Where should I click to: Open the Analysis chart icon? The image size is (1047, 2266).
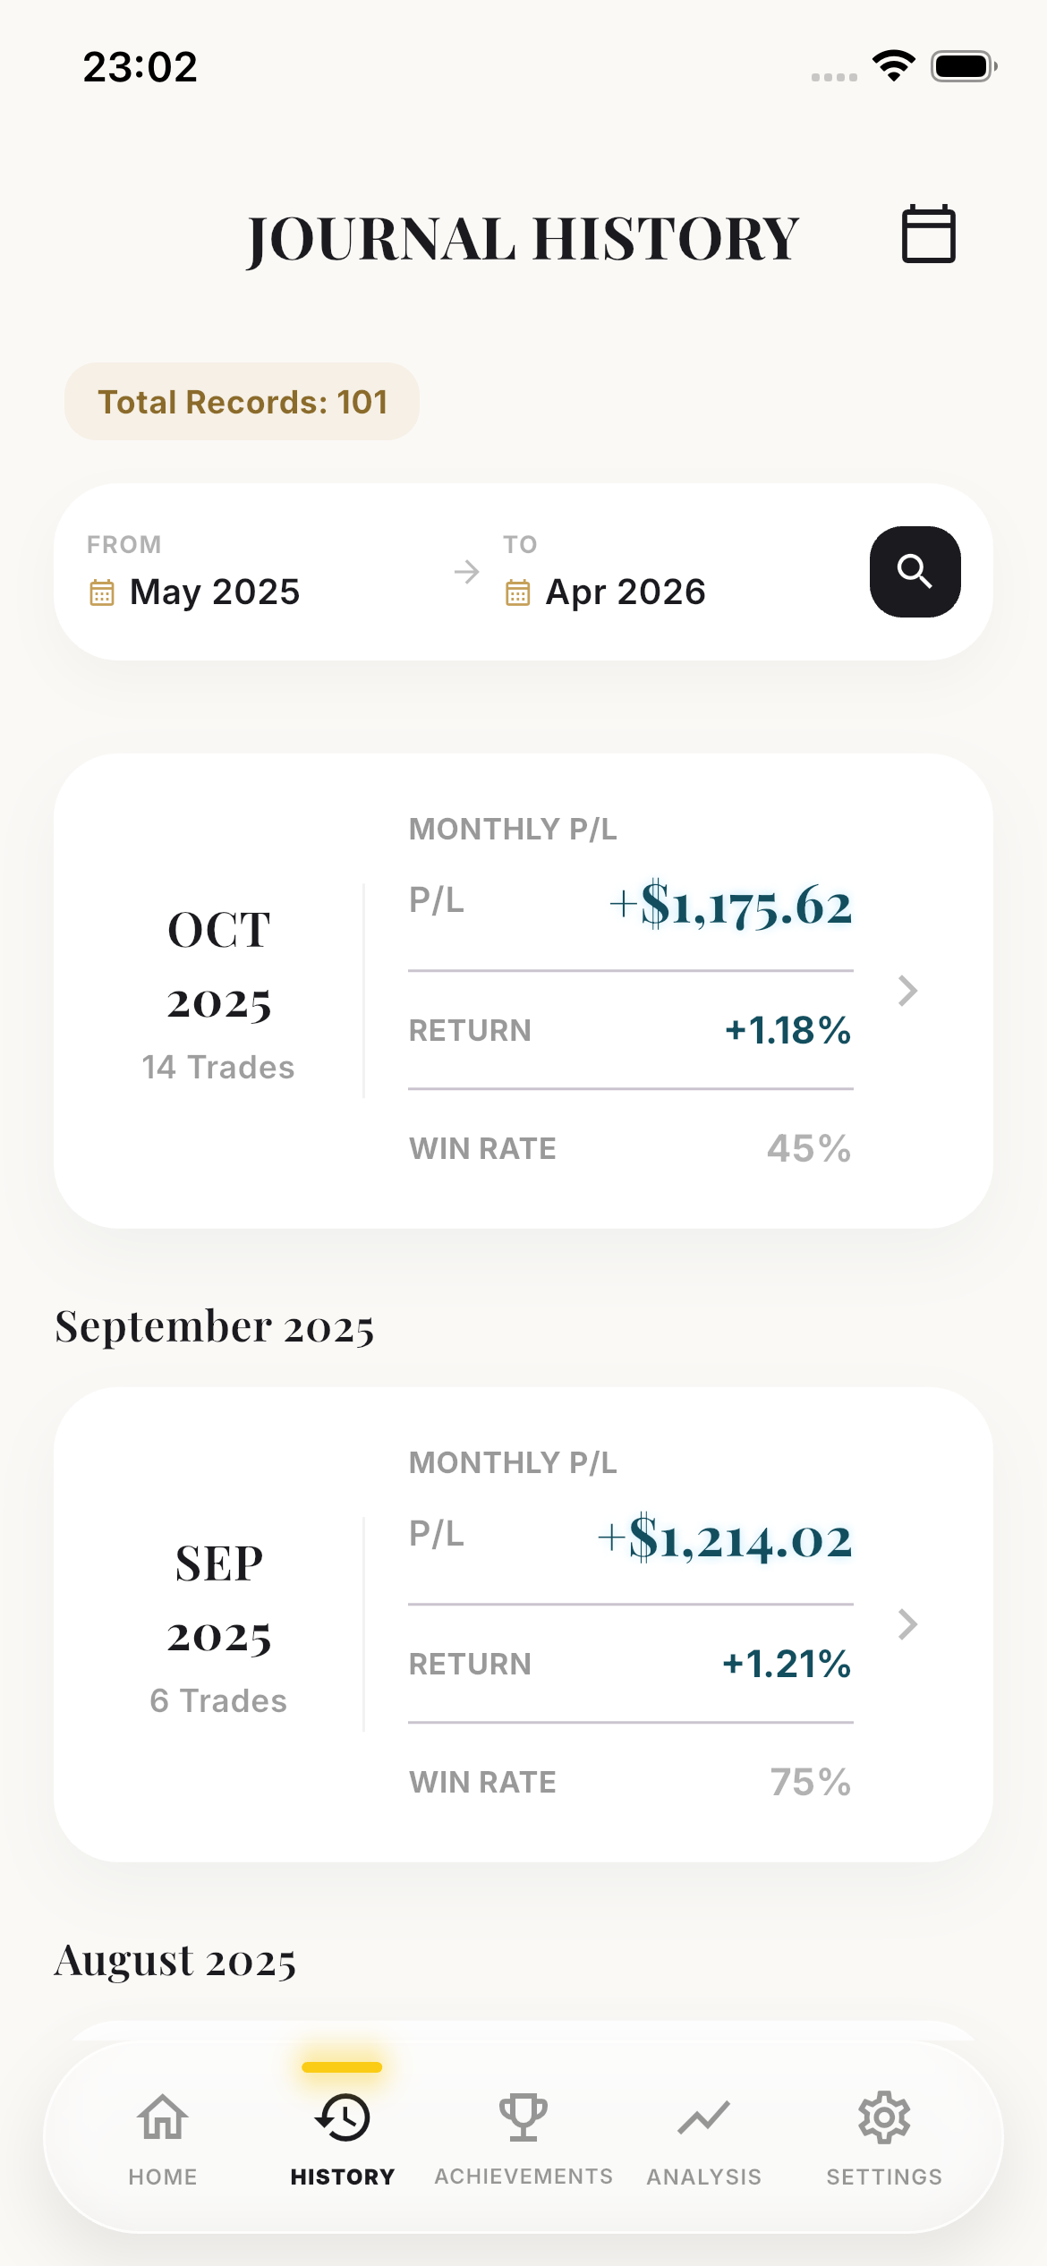point(704,2117)
